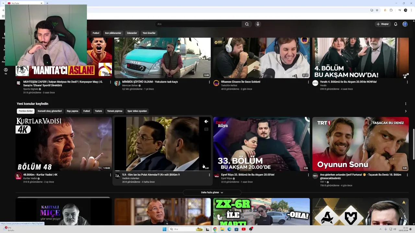The width and height of the screenshot is (415, 233).
Task: Open the YouTube account avatar menu
Action: (405, 24)
